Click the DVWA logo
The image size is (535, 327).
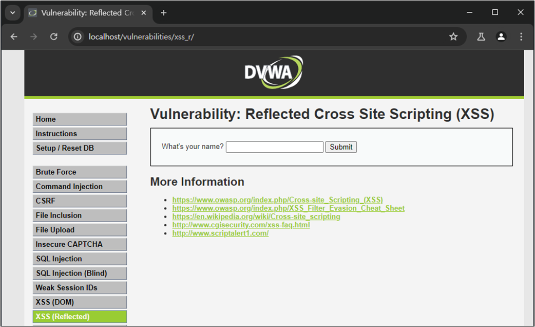point(273,72)
